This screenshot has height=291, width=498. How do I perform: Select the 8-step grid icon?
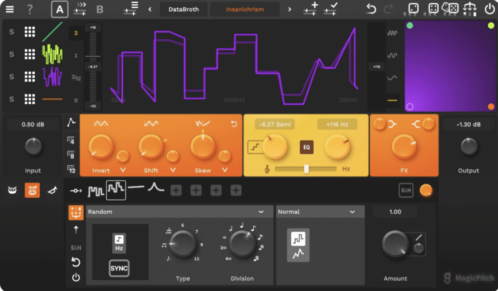coord(71,155)
